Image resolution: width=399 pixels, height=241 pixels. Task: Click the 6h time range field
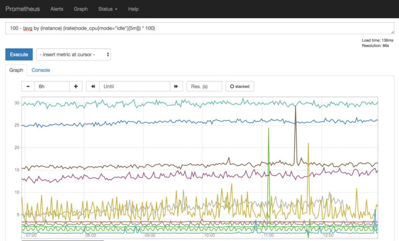pos(52,86)
